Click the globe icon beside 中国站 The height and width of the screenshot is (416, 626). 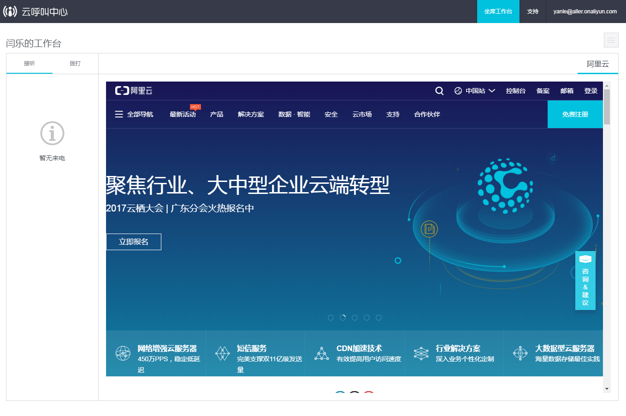coord(458,91)
